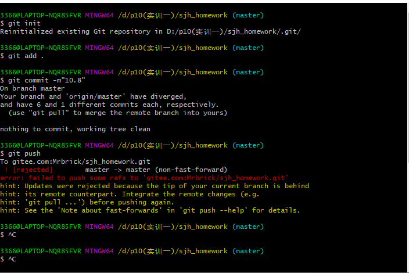Click the 'origin/master' text in diverged message
This screenshot has height=273, width=409.
coord(95,97)
